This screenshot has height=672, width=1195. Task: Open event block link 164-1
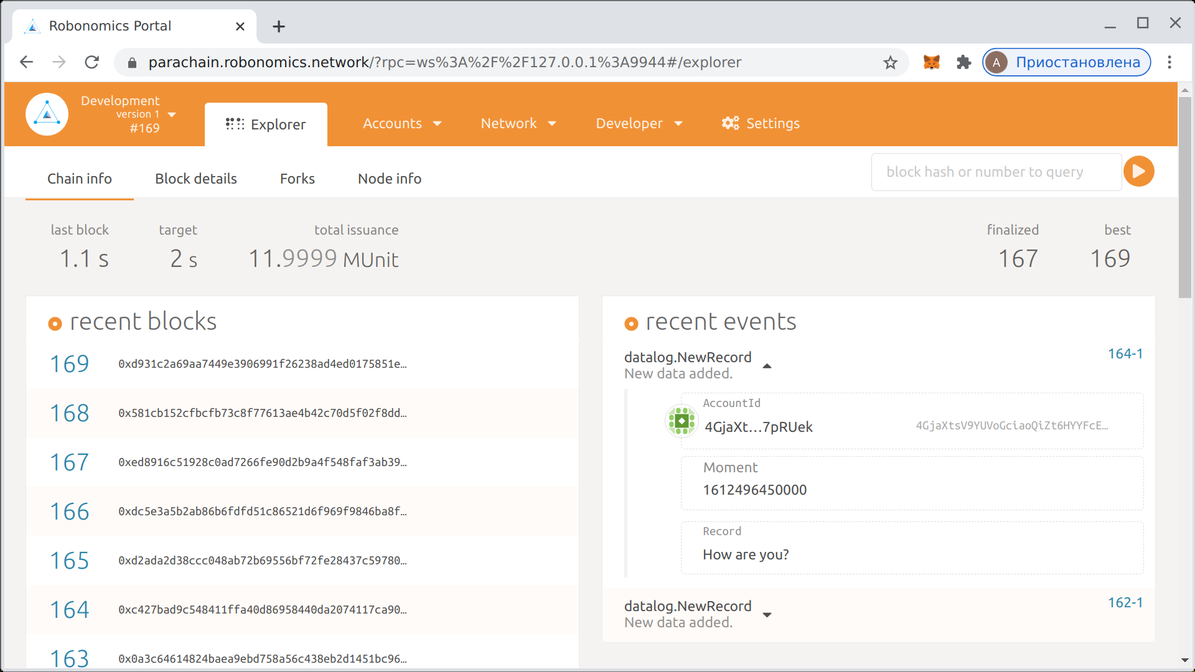point(1125,354)
